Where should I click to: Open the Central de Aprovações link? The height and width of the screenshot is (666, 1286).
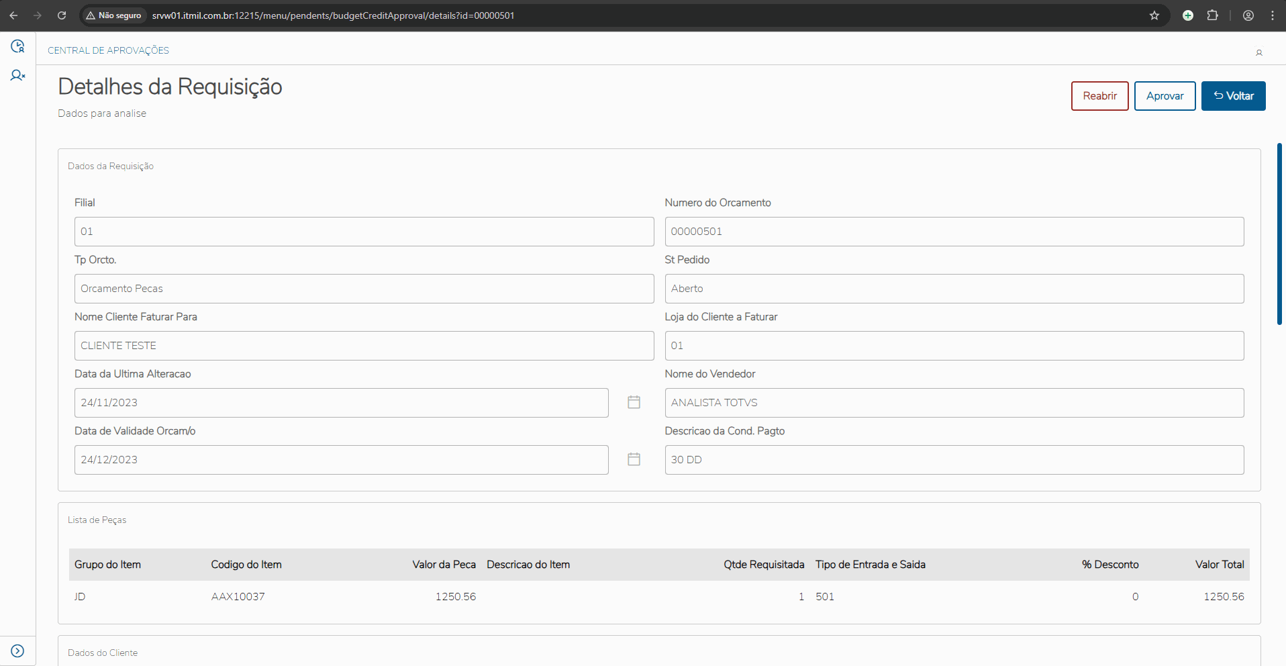tap(108, 50)
